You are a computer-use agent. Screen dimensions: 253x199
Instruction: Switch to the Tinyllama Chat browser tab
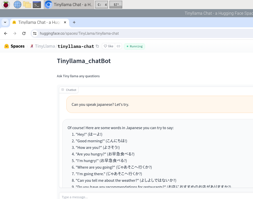click(x=39, y=22)
